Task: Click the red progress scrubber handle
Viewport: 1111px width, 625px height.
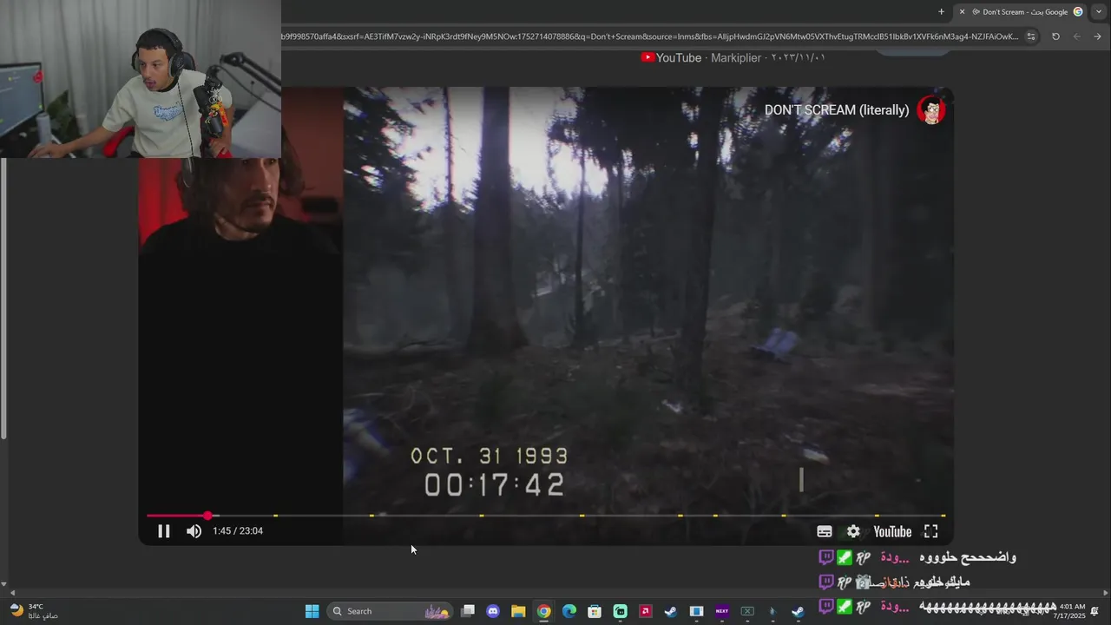Action: [x=207, y=516]
